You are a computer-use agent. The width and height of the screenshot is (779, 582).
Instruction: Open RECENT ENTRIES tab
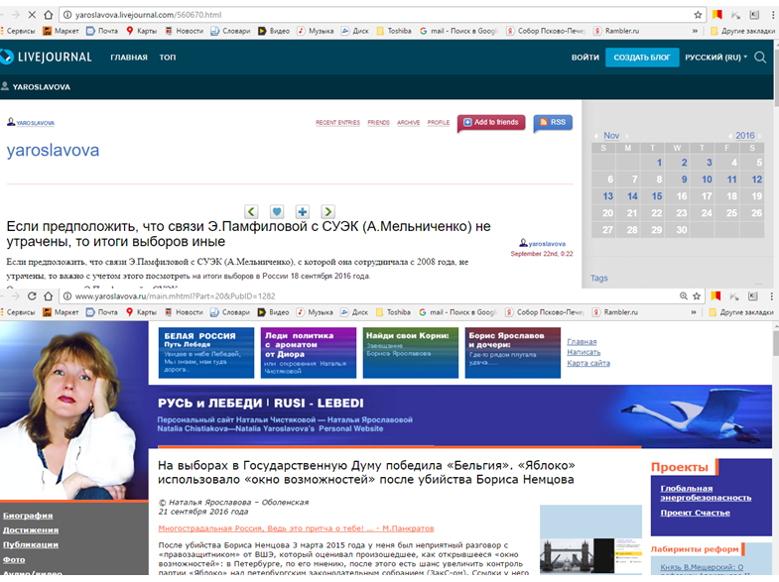337,123
